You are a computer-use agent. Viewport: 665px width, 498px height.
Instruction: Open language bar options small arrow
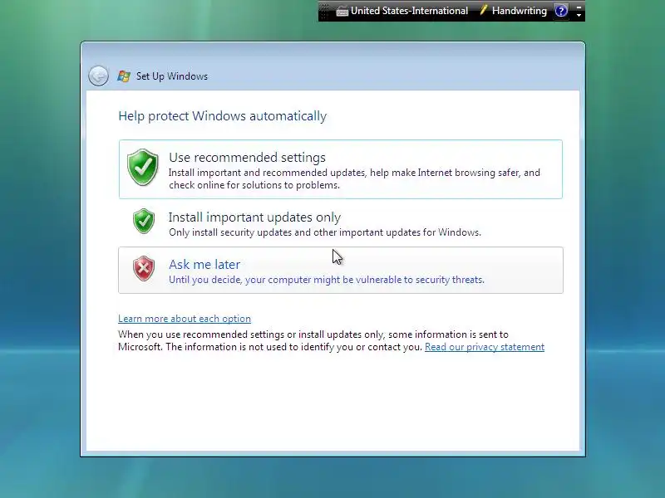[579, 15]
